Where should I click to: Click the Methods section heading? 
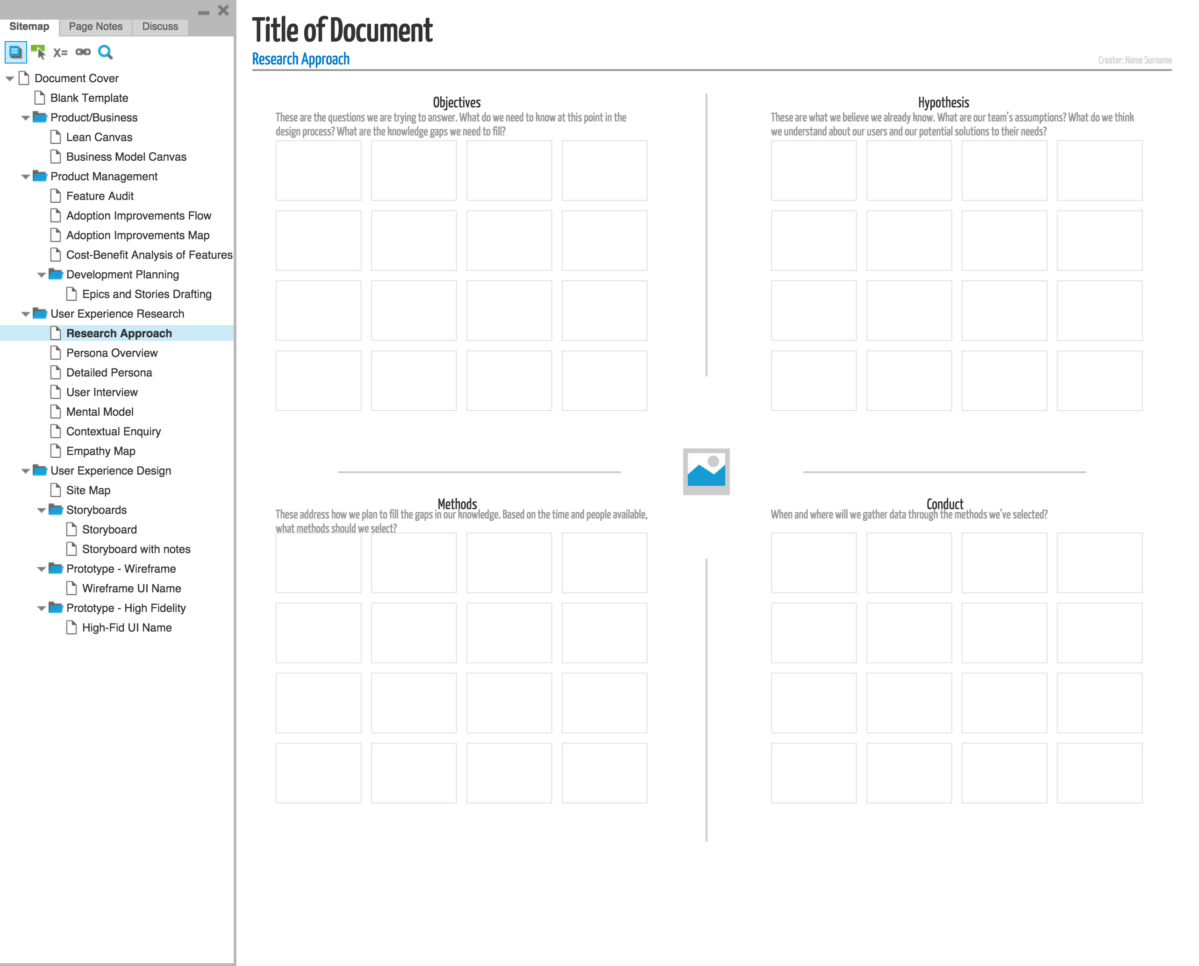point(457,504)
